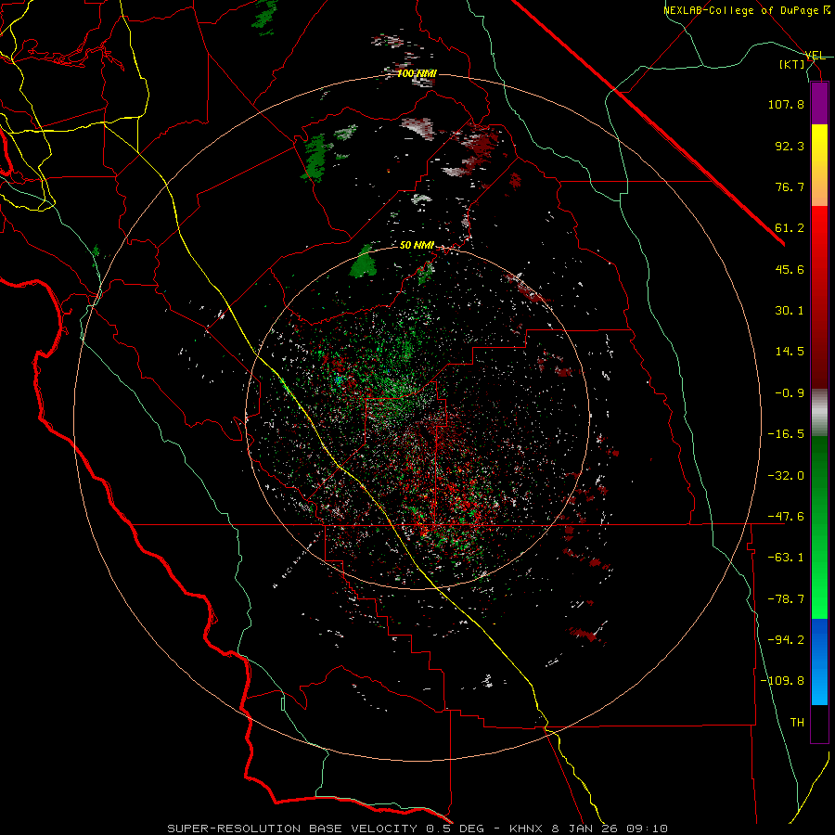Click the [KT] units label
The height and width of the screenshot is (835, 835).
coord(792,64)
